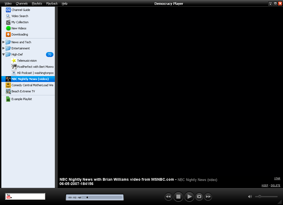Click the Video Search magnifier icon

coord(8,16)
